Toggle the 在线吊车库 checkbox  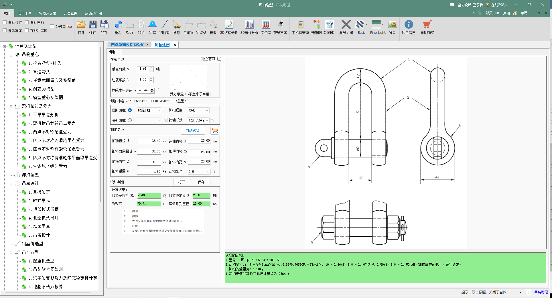[x=27, y=30]
